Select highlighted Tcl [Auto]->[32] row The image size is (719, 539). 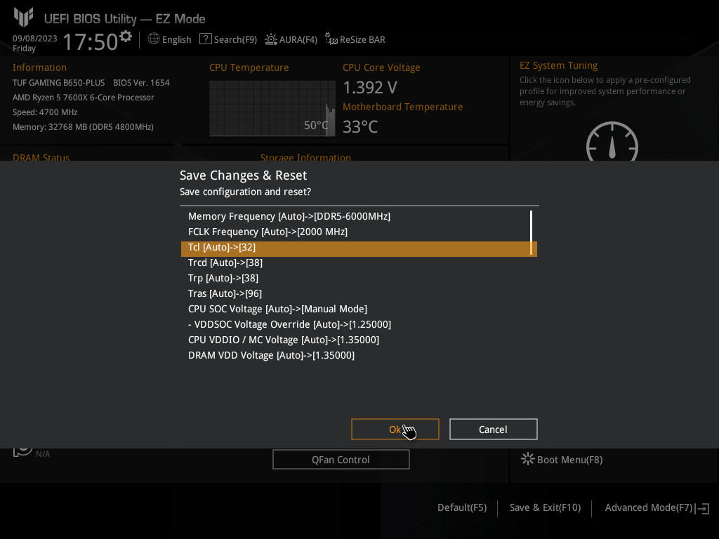[x=359, y=248]
